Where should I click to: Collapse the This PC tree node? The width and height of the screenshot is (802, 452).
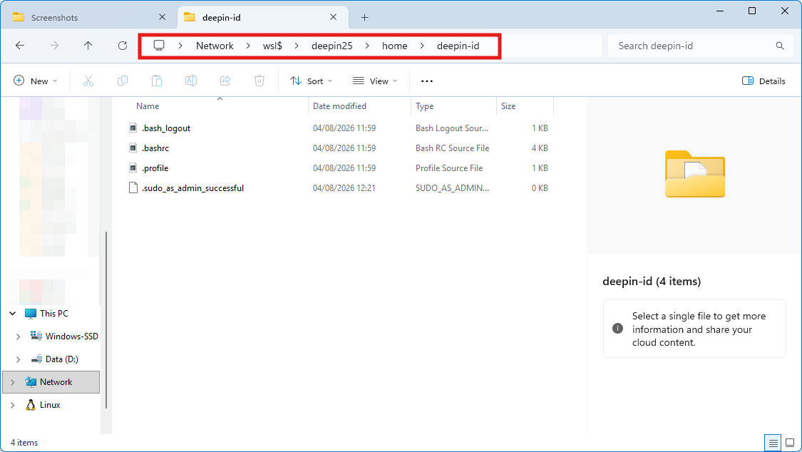(13, 314)
